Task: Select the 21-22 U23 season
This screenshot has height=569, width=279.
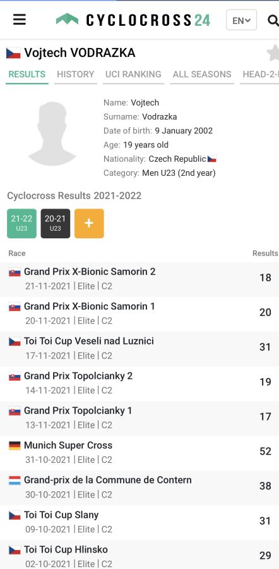Action: point(21,224)
